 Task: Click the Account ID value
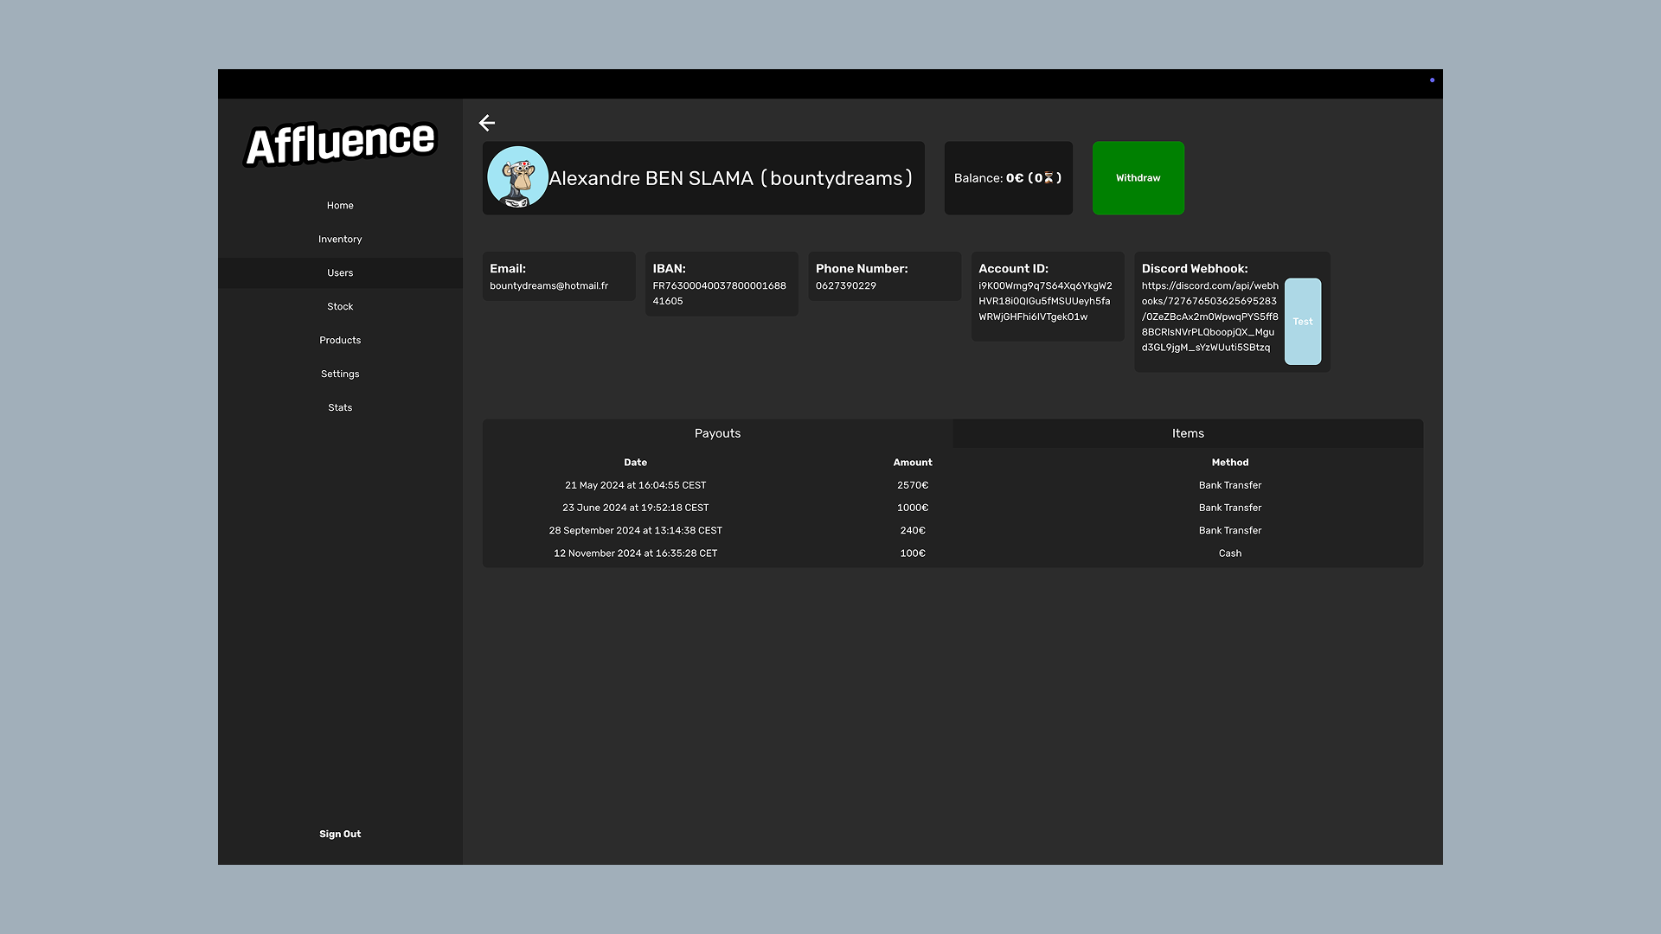click(x=1045, y=302)
